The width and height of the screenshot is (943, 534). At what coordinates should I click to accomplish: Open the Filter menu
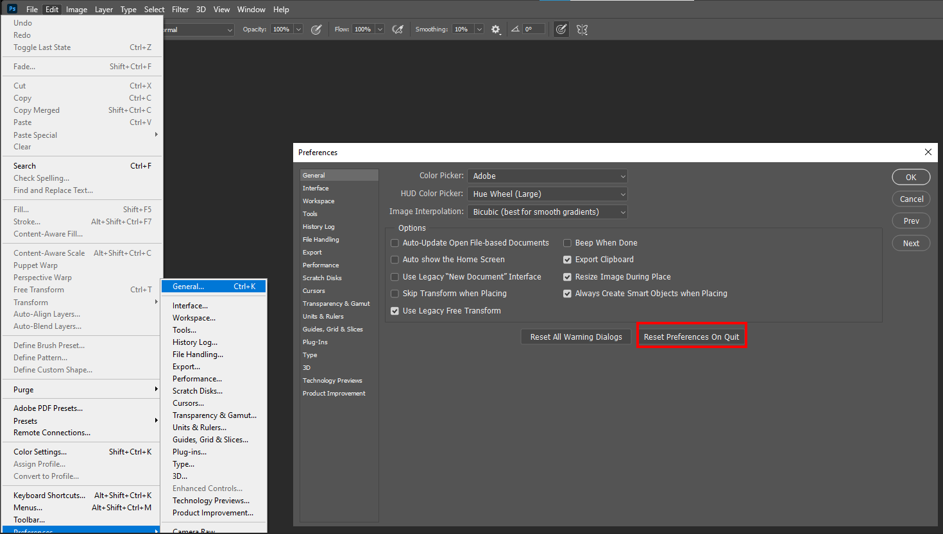click(x=180, y=9)
